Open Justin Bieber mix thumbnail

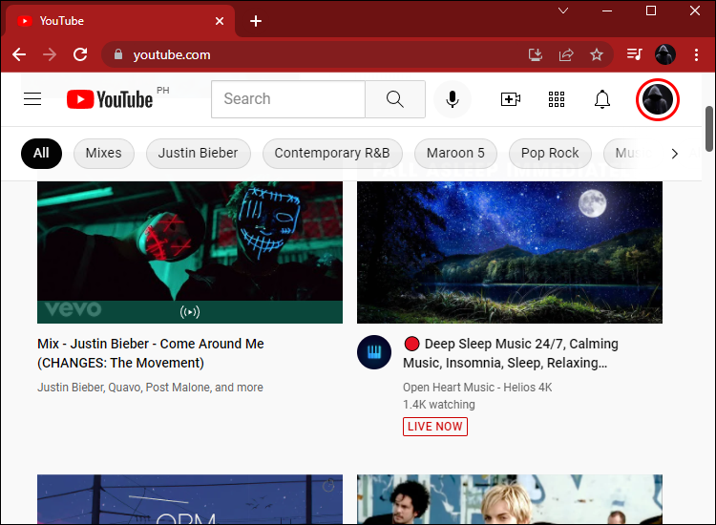pos(190,252)
